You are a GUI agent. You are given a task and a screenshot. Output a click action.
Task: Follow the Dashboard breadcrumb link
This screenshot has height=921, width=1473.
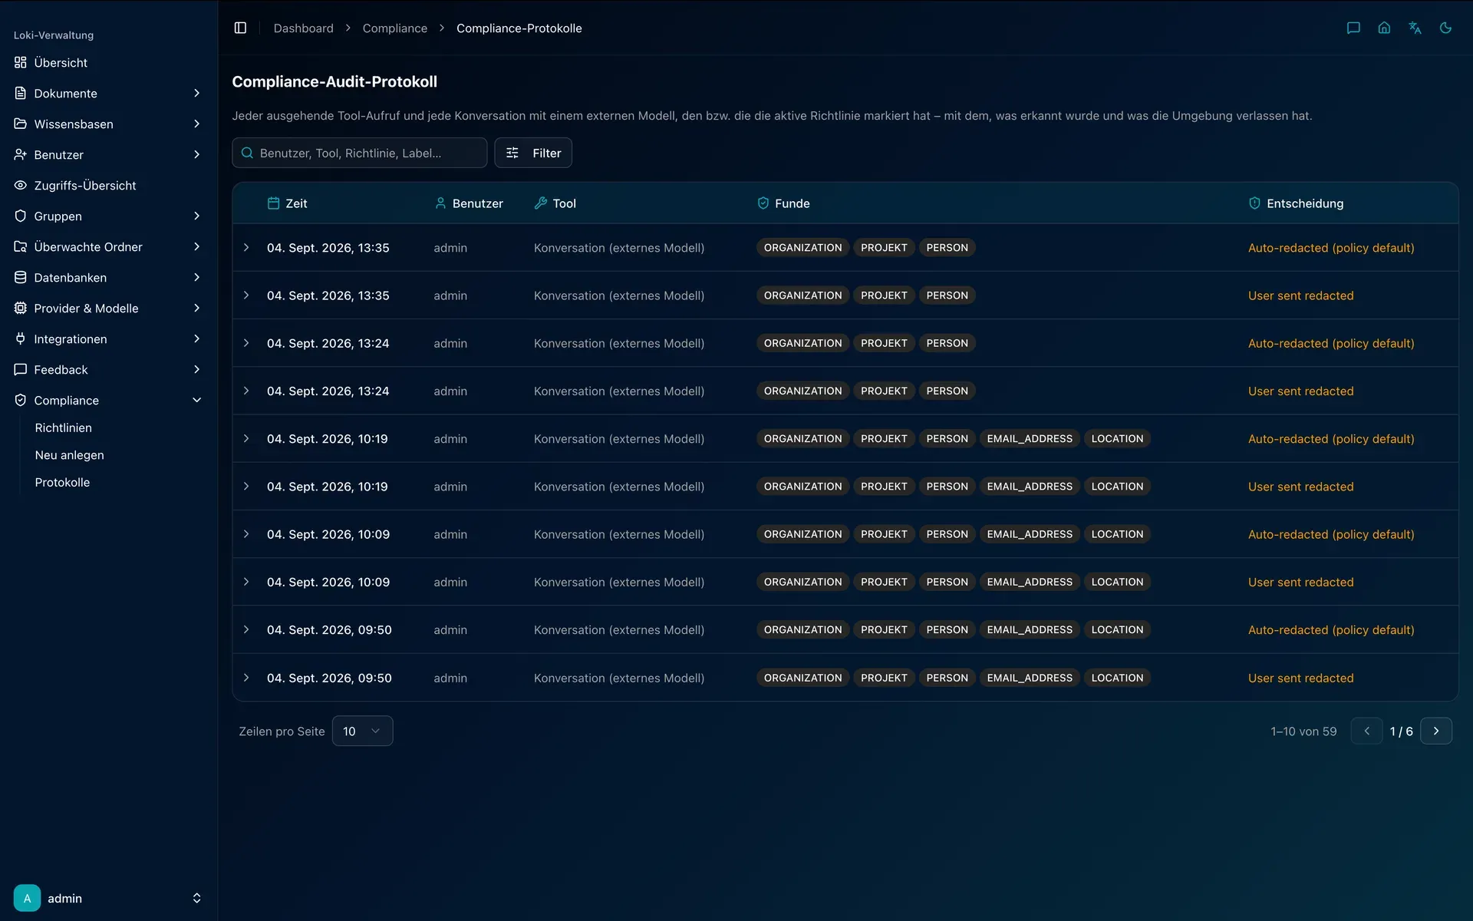tap(304, 28)
